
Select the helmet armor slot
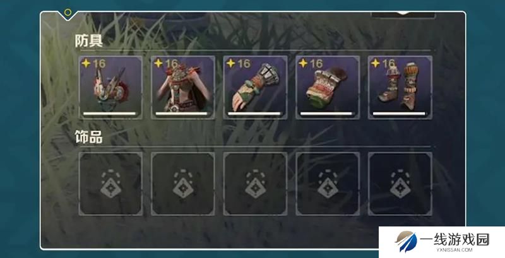click(110, 88)
